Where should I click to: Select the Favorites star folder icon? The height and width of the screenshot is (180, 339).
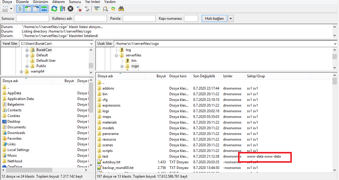tap(4, 139)
